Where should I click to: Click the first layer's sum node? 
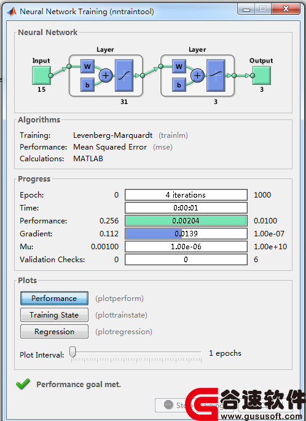point(106,76)
